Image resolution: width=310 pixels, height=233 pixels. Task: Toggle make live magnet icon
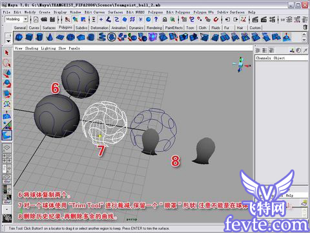[216, 19]
